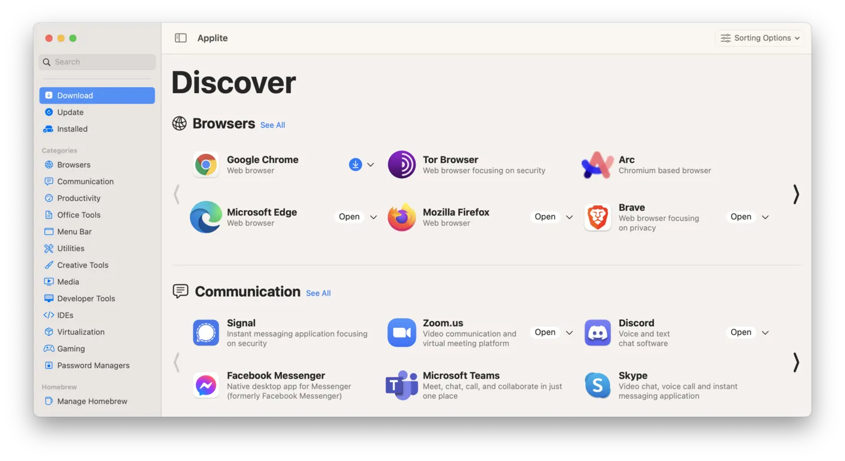Open Zoom.us with the Open button
The image size is (845, 461).
pyautogui.click(x=544, y=332)
